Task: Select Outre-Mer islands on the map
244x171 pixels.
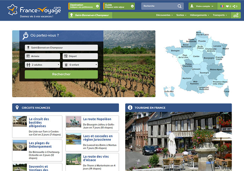Action: (x=169, y=92)
